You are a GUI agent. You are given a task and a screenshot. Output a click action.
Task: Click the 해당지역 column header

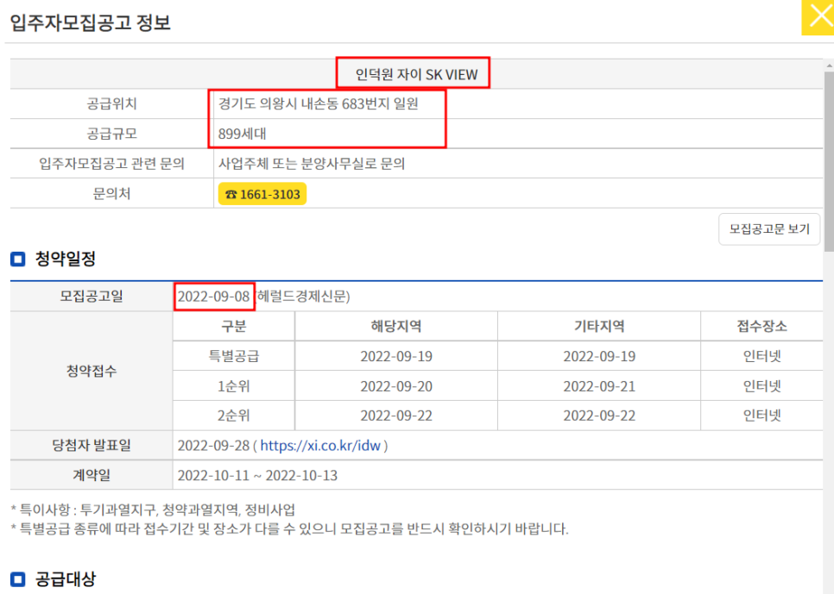(396, 326)
